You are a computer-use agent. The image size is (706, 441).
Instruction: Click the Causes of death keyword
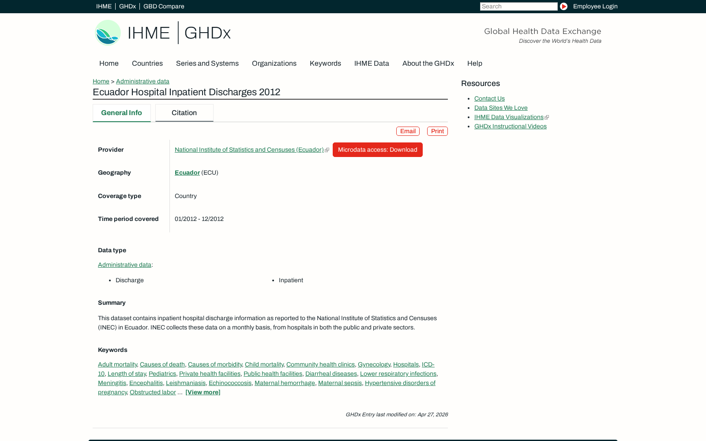coord(162,365)
